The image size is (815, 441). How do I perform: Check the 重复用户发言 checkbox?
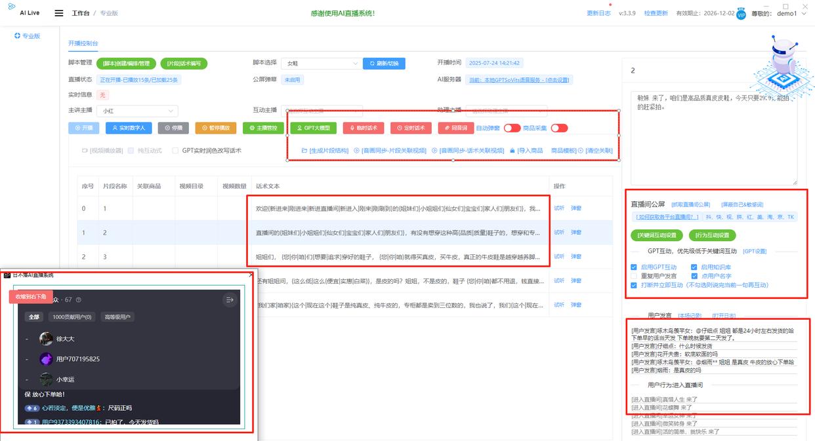point(634,276)
